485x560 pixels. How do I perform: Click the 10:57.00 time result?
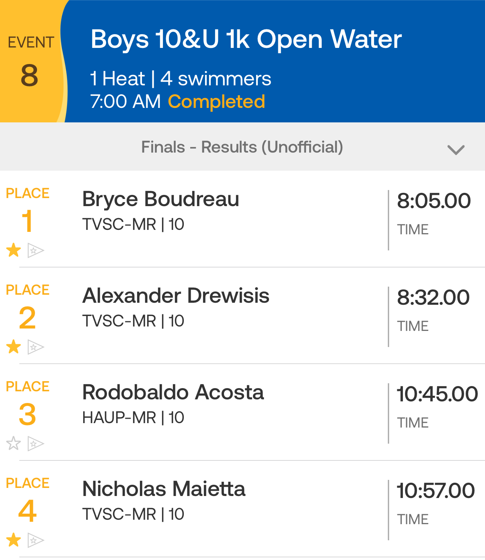436,490
